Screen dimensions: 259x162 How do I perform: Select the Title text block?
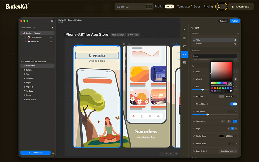pos(215,40)
